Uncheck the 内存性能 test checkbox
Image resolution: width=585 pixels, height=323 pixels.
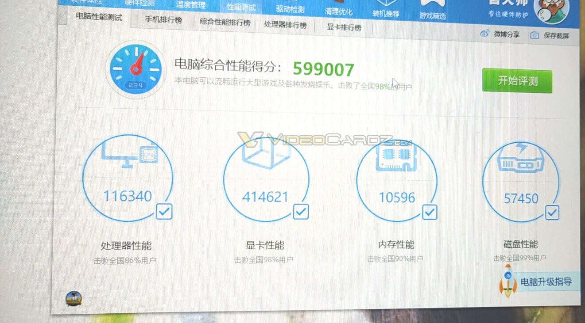coord(429,213)
